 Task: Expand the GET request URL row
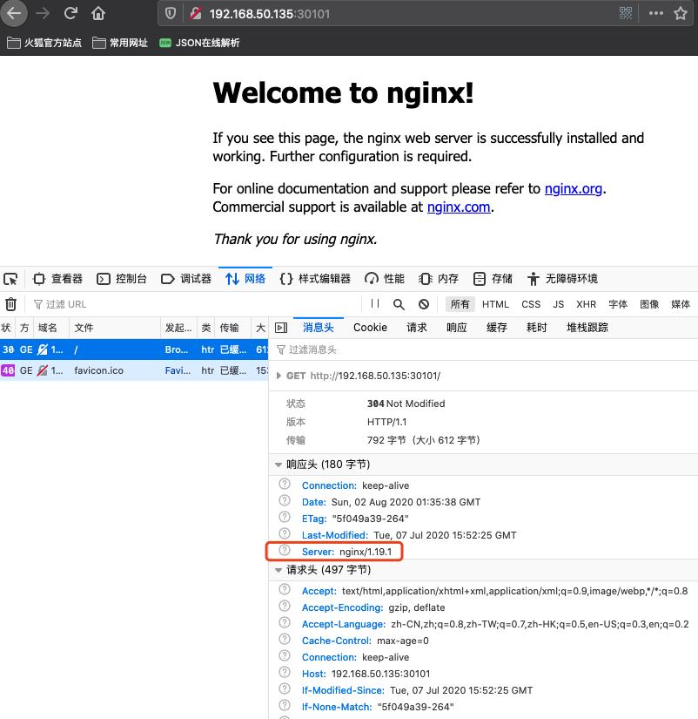point(279,376)
